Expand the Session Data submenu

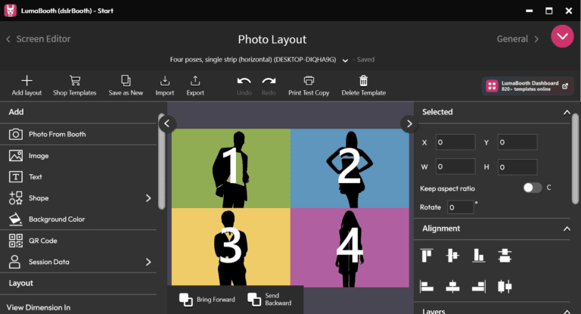148,262
